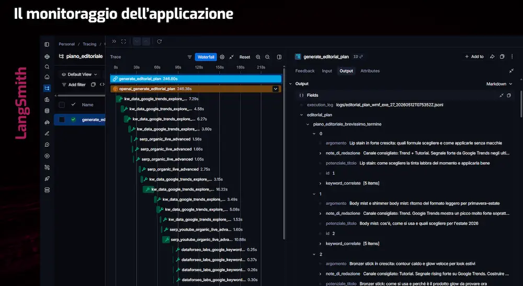Click the Name column header
The height and width of the screenshot is (286, 523).
87,105
